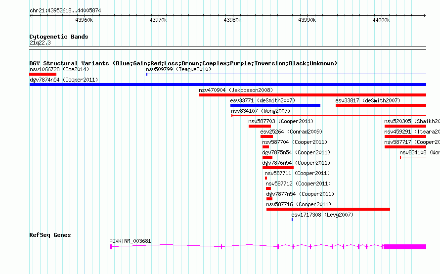The width and height of the screenshot is (440, 274).
Task: Click the chr21:43952618..44005874 coordinate label
Action: click(x=65, y=10)
